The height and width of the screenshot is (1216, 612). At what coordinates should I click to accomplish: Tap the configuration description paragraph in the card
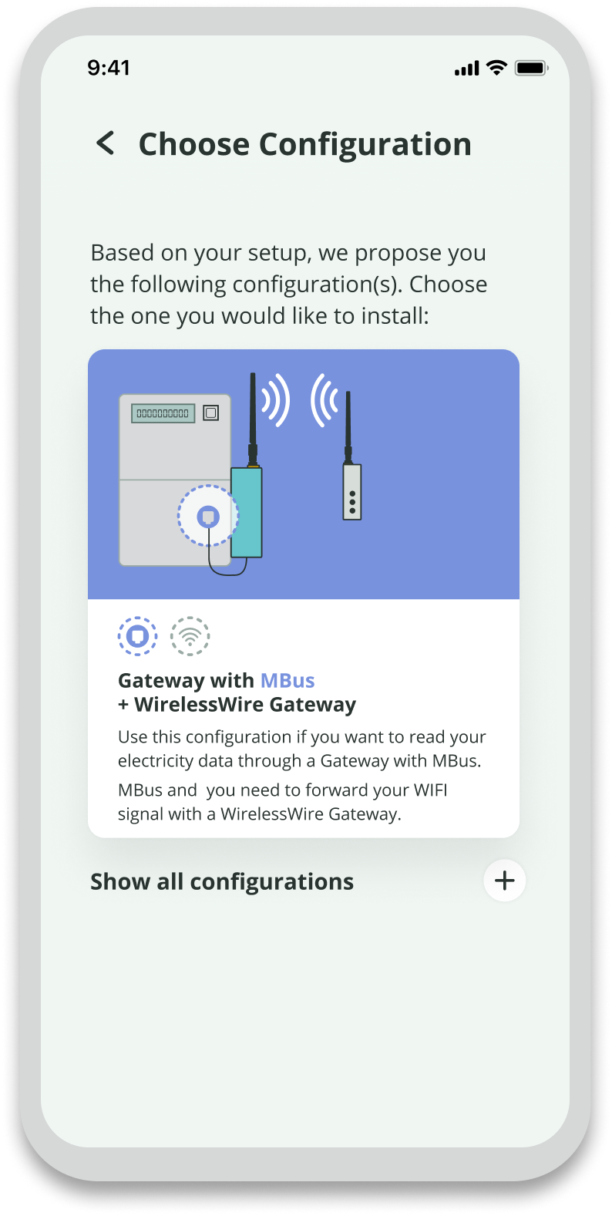coord(302,775)
